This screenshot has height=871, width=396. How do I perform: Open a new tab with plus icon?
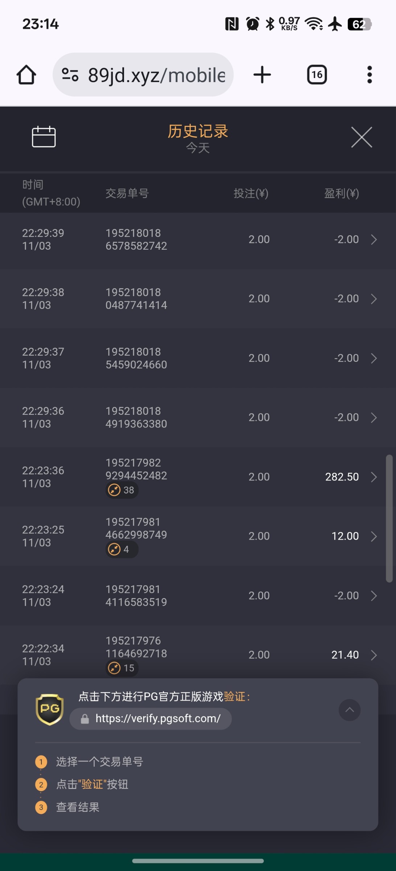pyautogui.click(x=262, y=75)
